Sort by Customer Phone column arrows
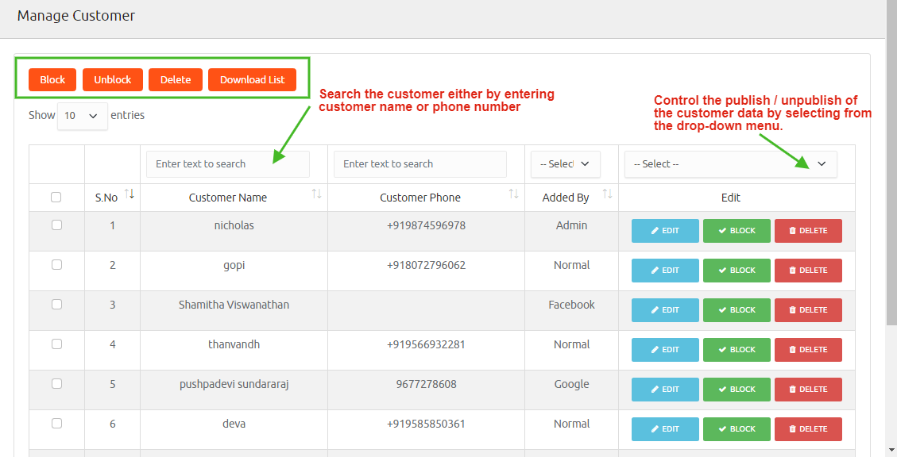 coord(513,194)
